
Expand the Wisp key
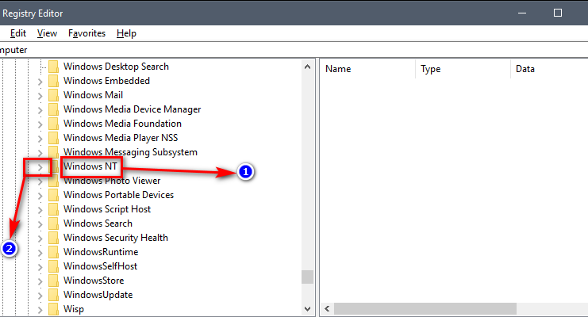(x=40, y=310)
